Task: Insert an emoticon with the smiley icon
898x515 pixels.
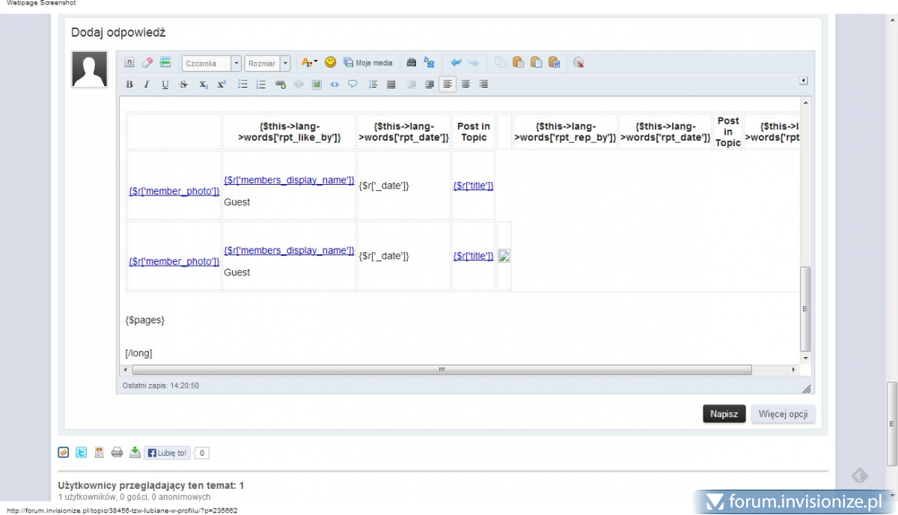Action: pyautogui.click(x=330, y=63)
